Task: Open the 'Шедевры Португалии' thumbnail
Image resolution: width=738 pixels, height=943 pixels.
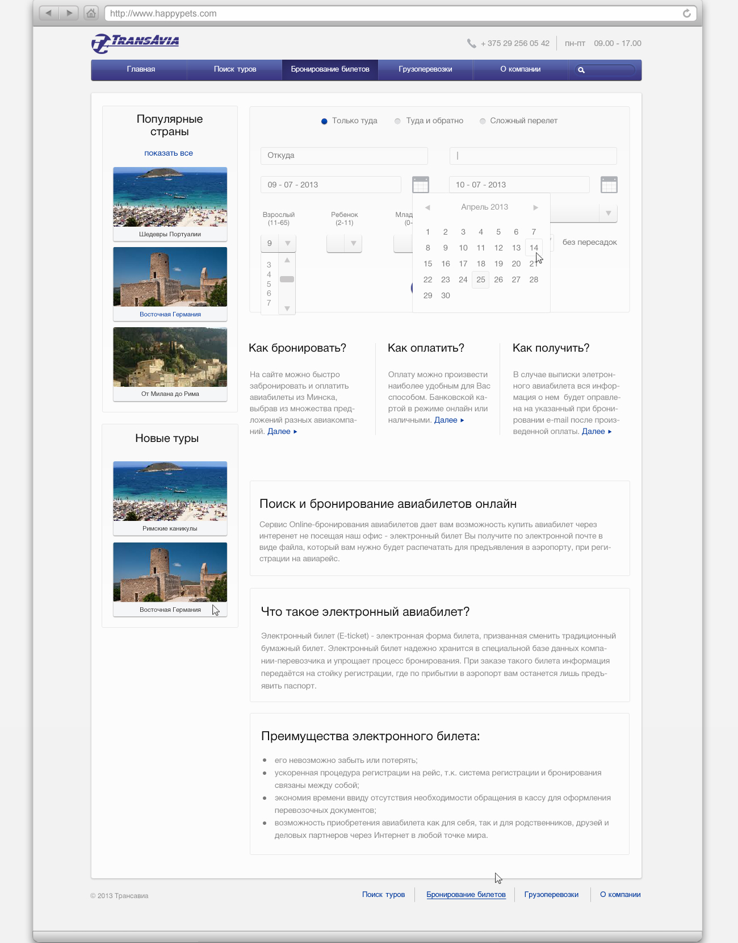Action: click(x=170, y=204)
